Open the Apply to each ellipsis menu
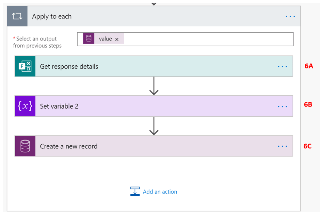The image size is (320, 212). (x=290, y=16)
